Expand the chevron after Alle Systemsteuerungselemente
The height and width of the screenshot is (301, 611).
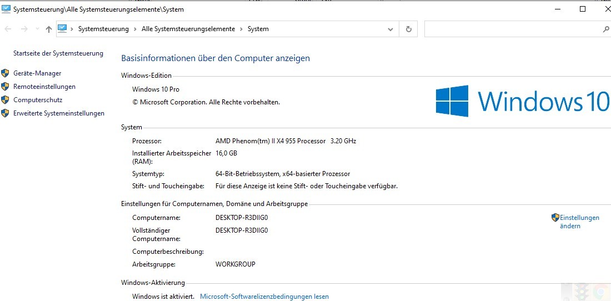click(x=242, y=29)
